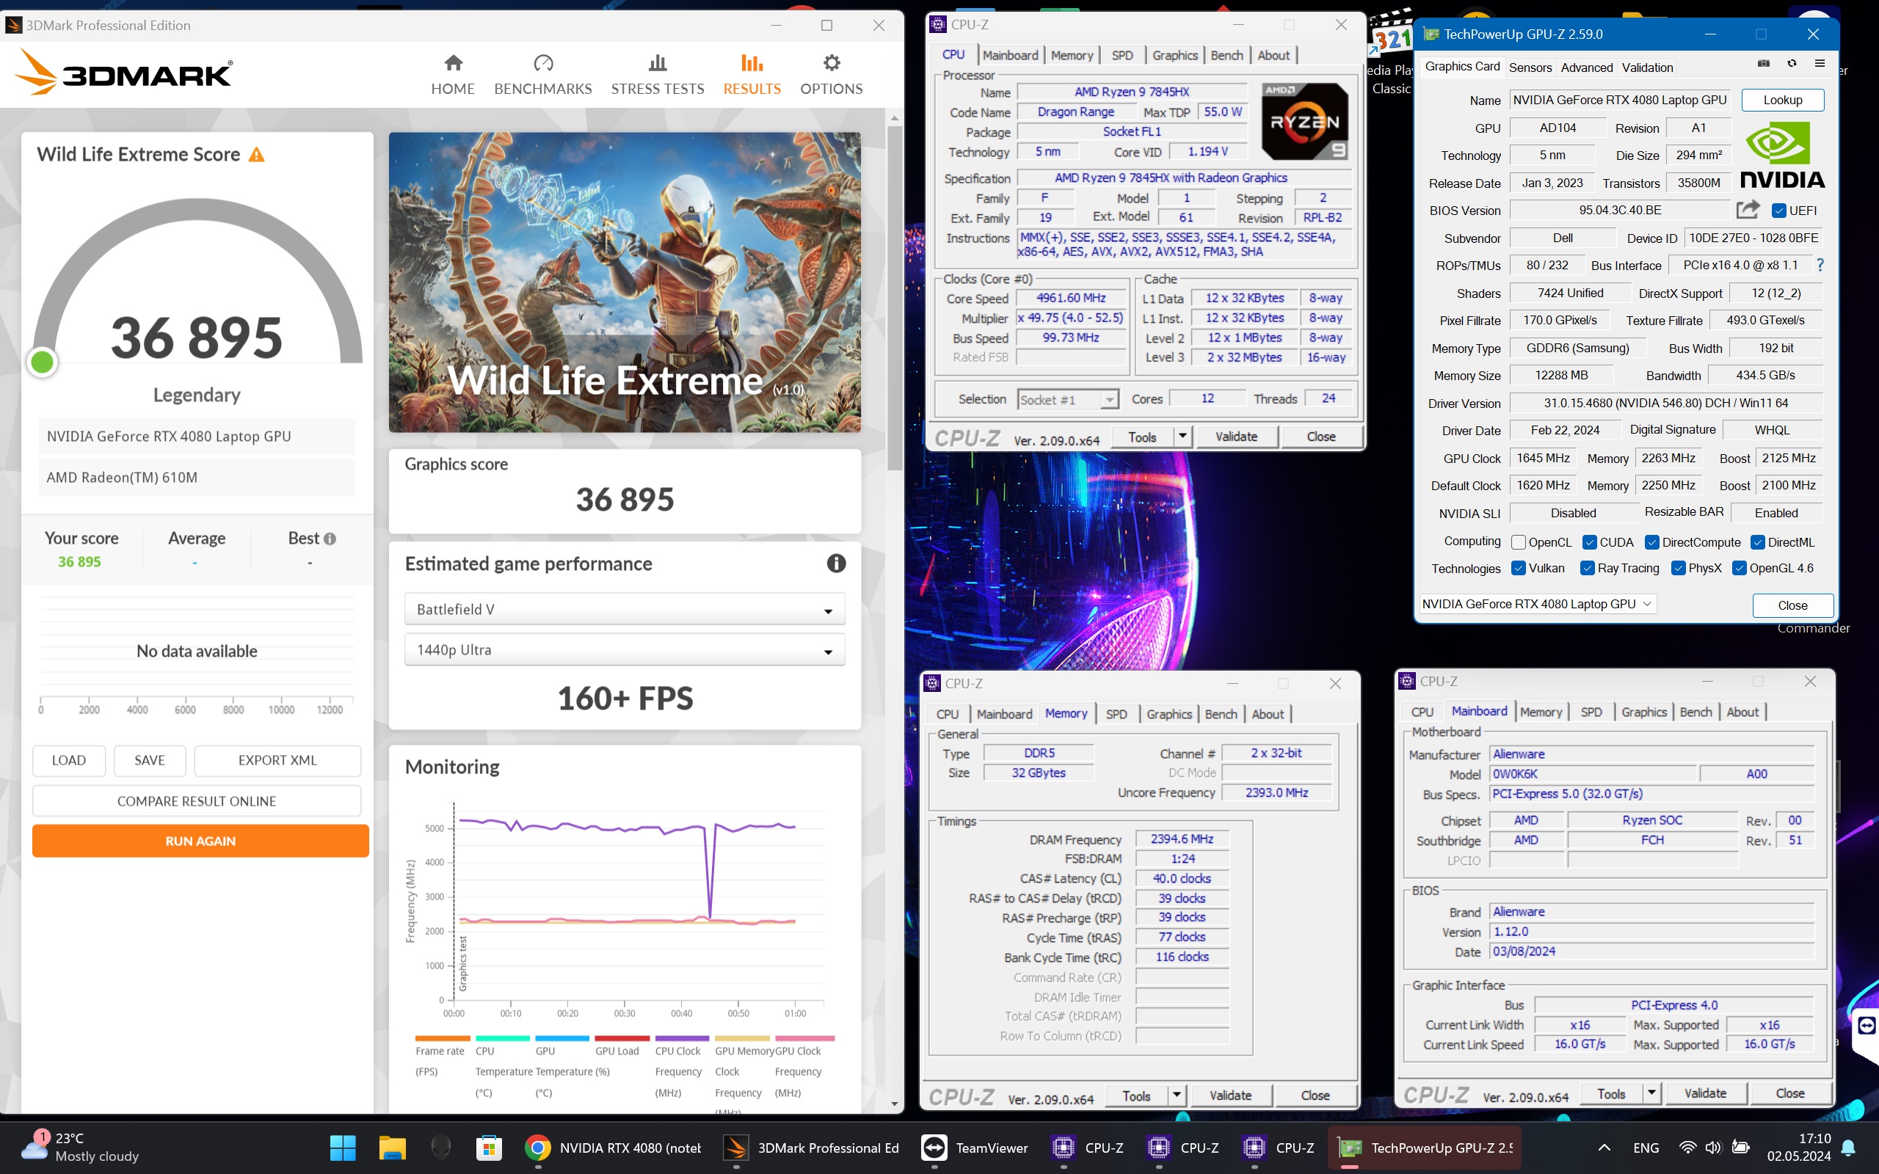Viewport: 1879px width, 1174px height.
Task: Click GPU-Z refresh icon
Action: tap(1791, 64)
